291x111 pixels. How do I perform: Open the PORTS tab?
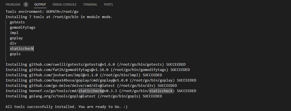coord(108,4)
